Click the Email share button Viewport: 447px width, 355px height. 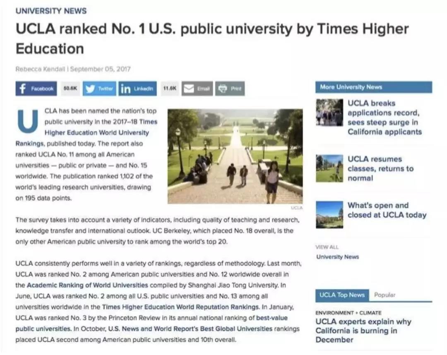pos(197,89)
